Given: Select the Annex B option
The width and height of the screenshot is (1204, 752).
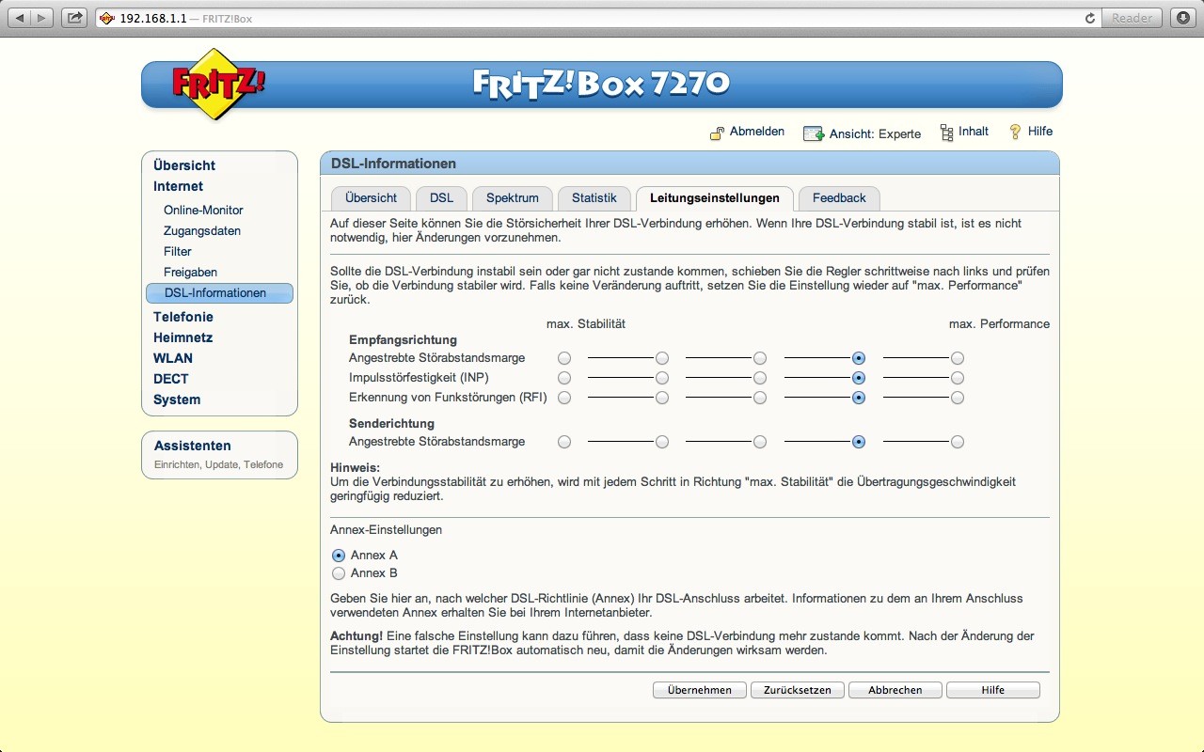Looking at the screenshot, I should click(x=339, y=573).
